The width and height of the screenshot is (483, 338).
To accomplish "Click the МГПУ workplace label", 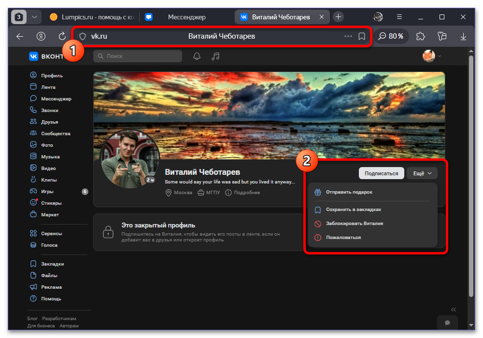I will (209, 193).
